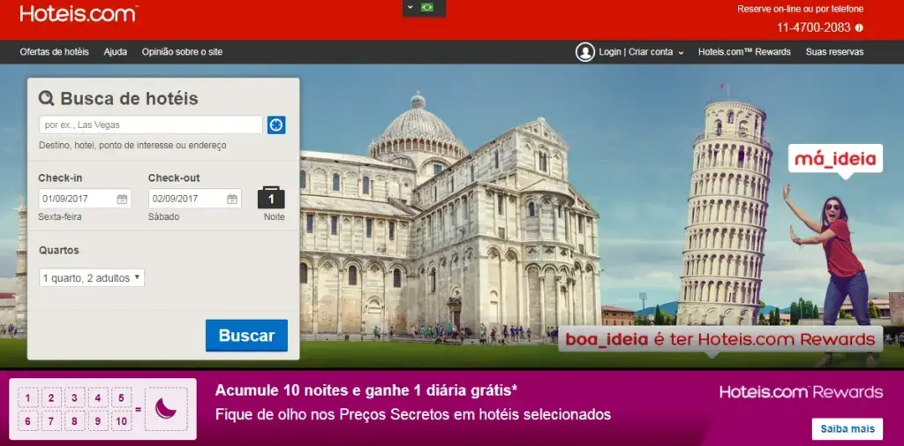
Task: Click the Hoteis.com logo
Action: 79,13
